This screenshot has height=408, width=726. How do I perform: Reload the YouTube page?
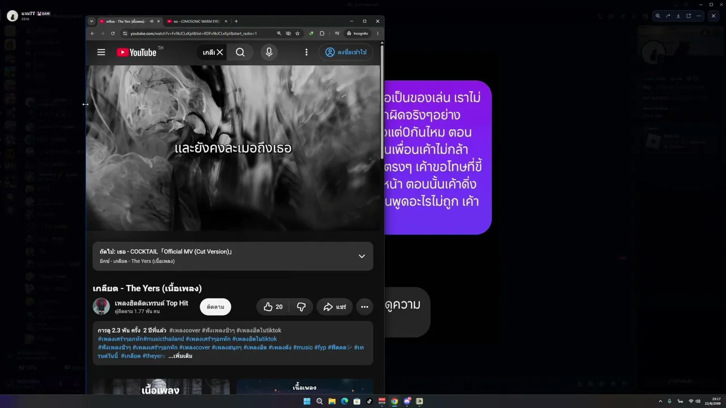pyautogui.click(x=113, y=33)
